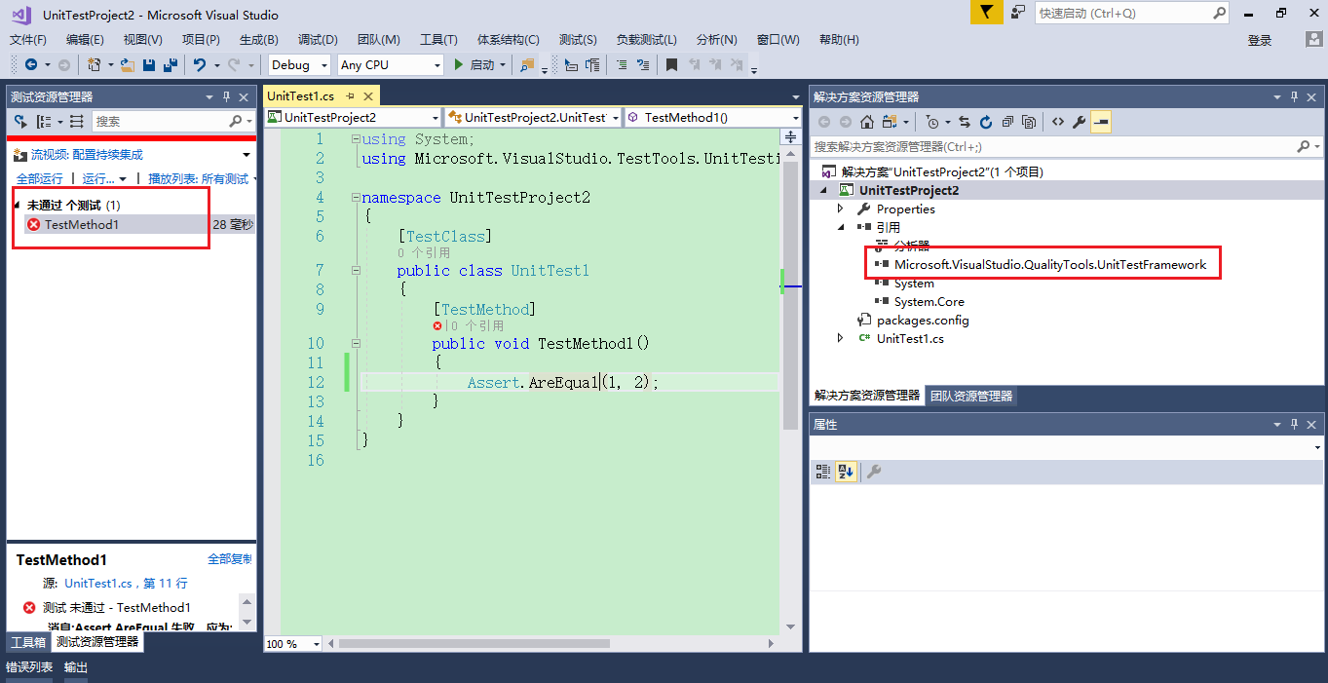The image size is (1328, 683).
Task: Click the Navigate Backward arrow in main toolbar
Action: click(x=31, y=64)
